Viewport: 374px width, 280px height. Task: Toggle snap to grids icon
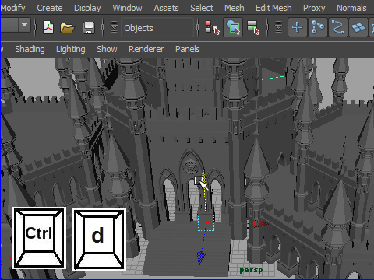click(298, 27)
